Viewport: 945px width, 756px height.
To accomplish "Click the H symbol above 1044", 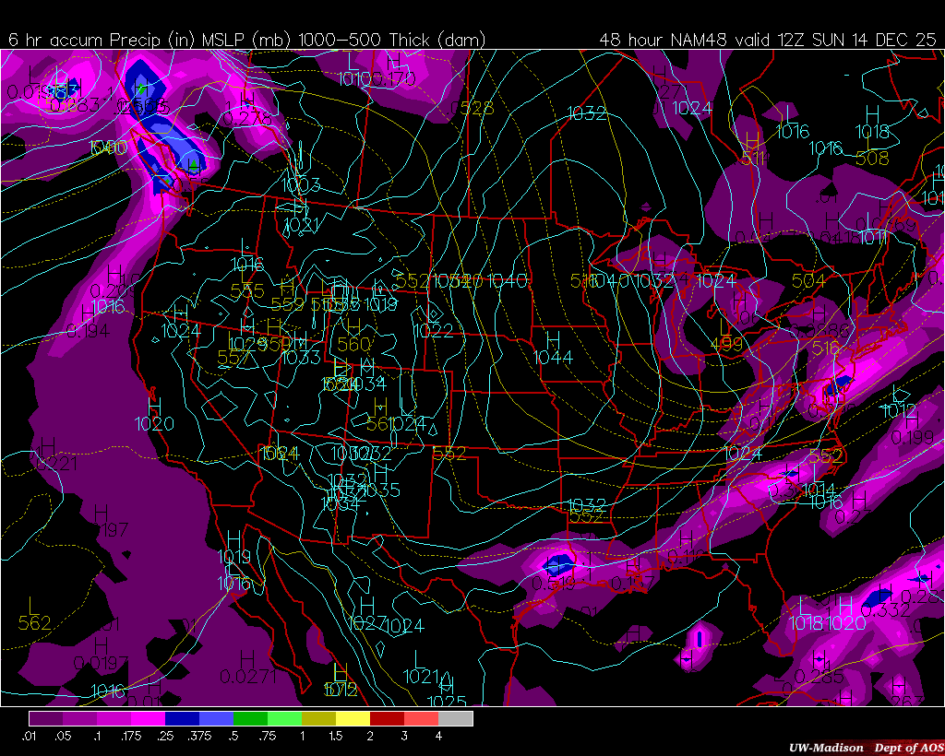I will click(x=553, y=339).
